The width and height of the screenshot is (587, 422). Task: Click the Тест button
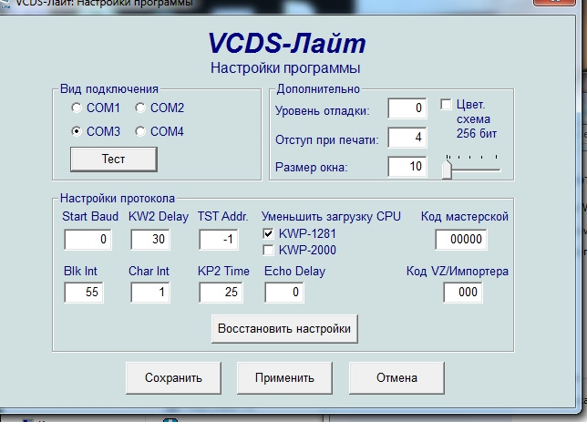pos(113,160)
